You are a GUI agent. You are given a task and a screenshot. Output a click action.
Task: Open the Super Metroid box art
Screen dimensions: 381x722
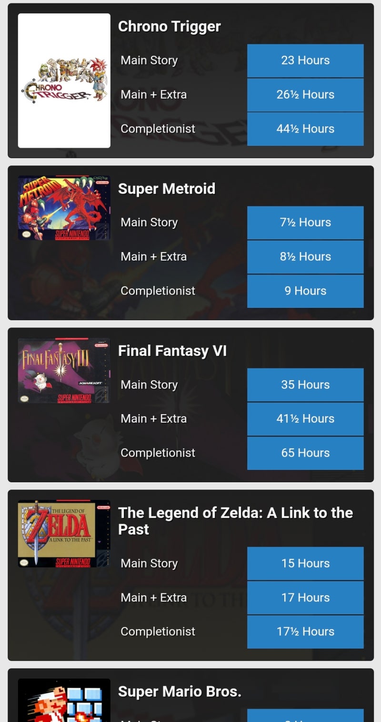[x=64, y=208]
